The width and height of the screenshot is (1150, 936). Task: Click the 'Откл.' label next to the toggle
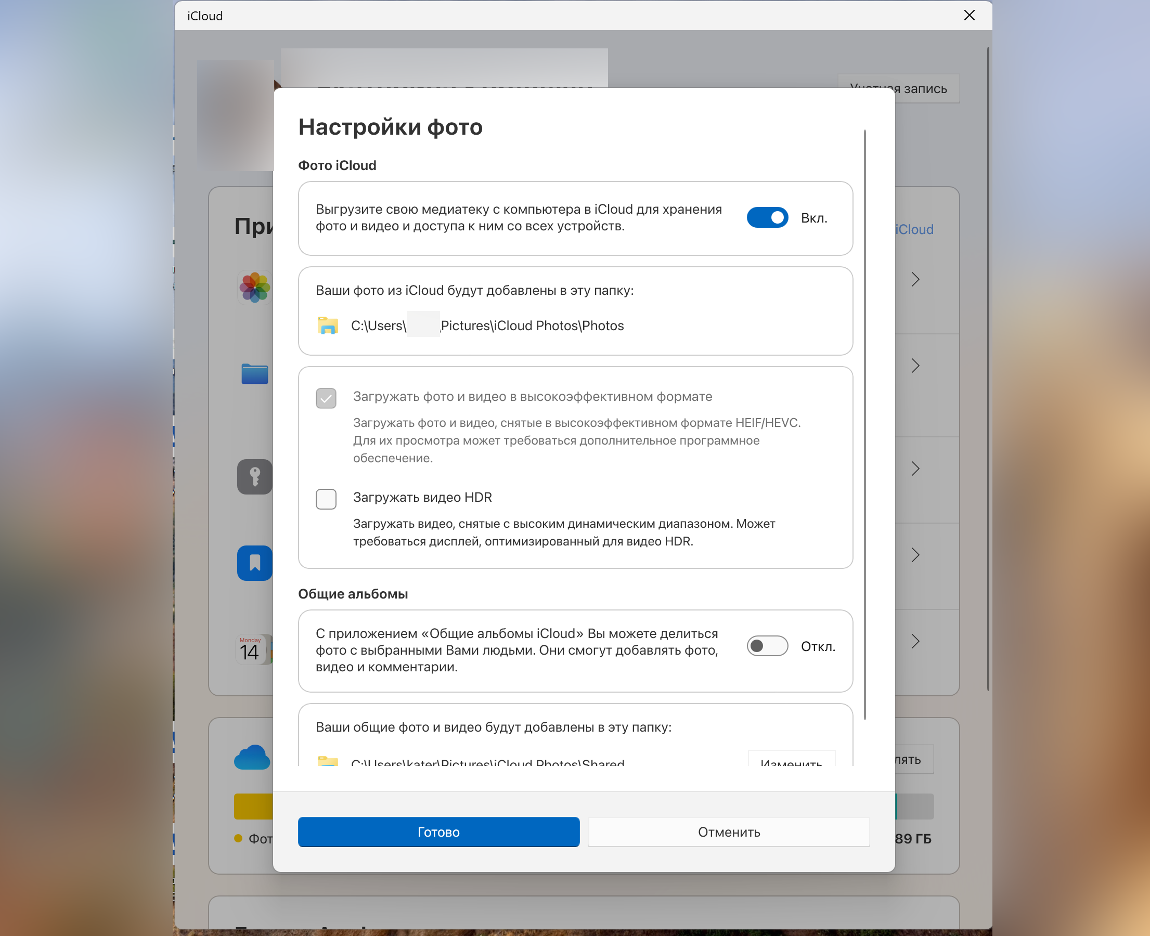point(819,646)
